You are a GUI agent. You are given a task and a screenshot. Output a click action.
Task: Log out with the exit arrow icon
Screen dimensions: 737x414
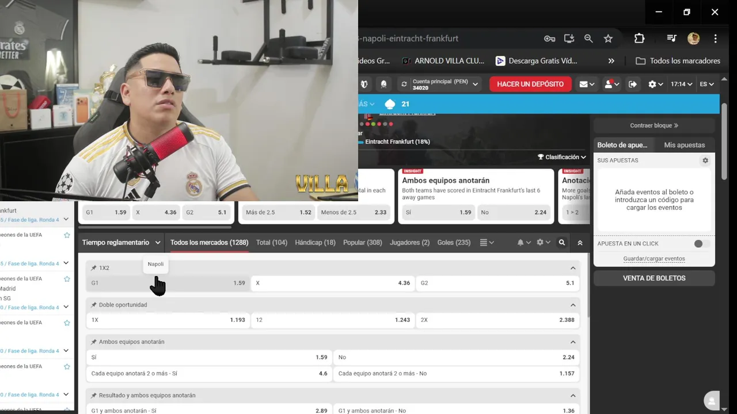[x=633, y=84]
